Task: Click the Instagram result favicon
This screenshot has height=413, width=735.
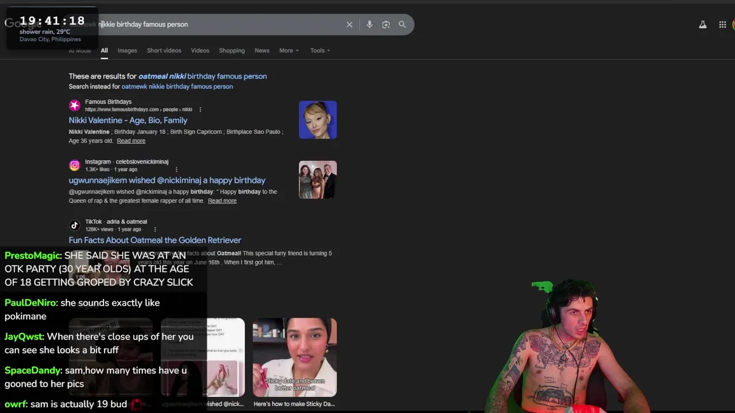Action: [75, 165]
